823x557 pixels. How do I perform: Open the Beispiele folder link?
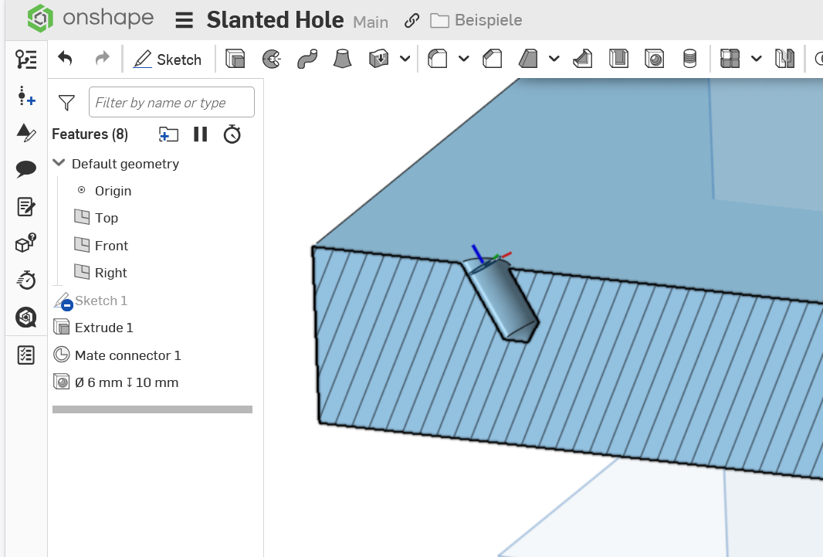pos(476,21)
